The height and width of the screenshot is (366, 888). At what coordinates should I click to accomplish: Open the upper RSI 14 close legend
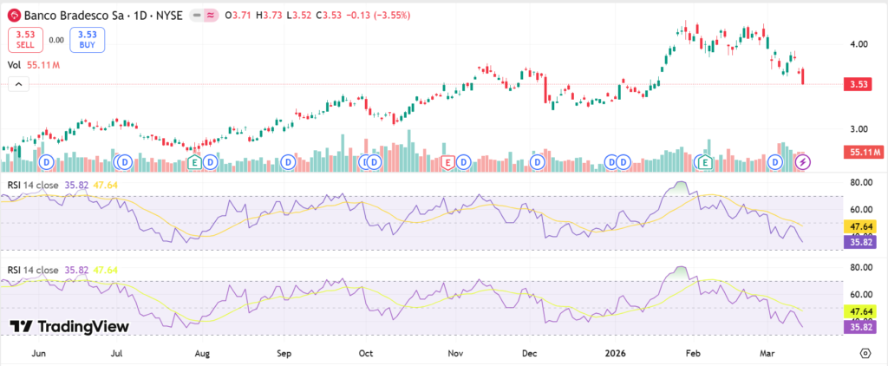[x=39, y=185]
